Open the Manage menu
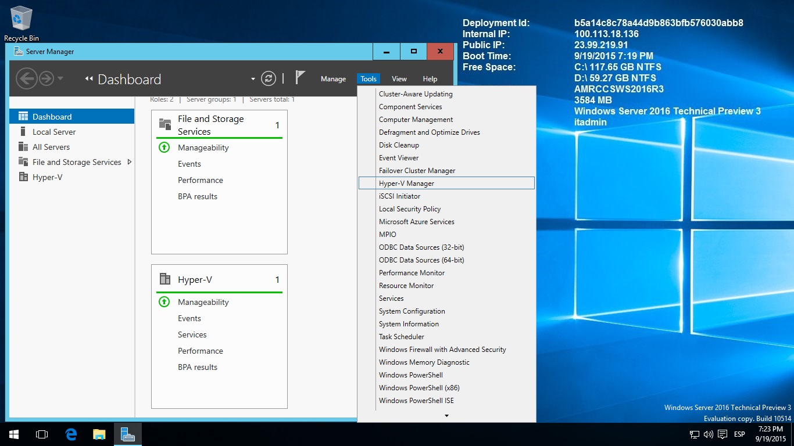794x446 pixels. click(333, 79)
